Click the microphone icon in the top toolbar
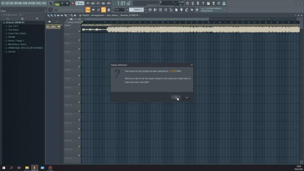 [x=198, y=3]
